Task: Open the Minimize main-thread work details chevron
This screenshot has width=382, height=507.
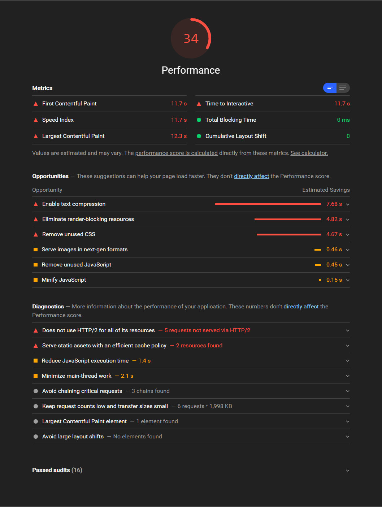Action: 348,376
